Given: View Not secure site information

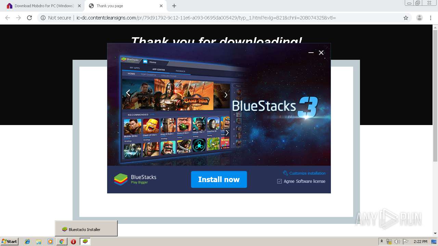Looking at the screenshot, I should pyautogui.click(x=56, y=18).
